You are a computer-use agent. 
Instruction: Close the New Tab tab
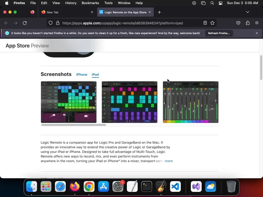[92, 12]
